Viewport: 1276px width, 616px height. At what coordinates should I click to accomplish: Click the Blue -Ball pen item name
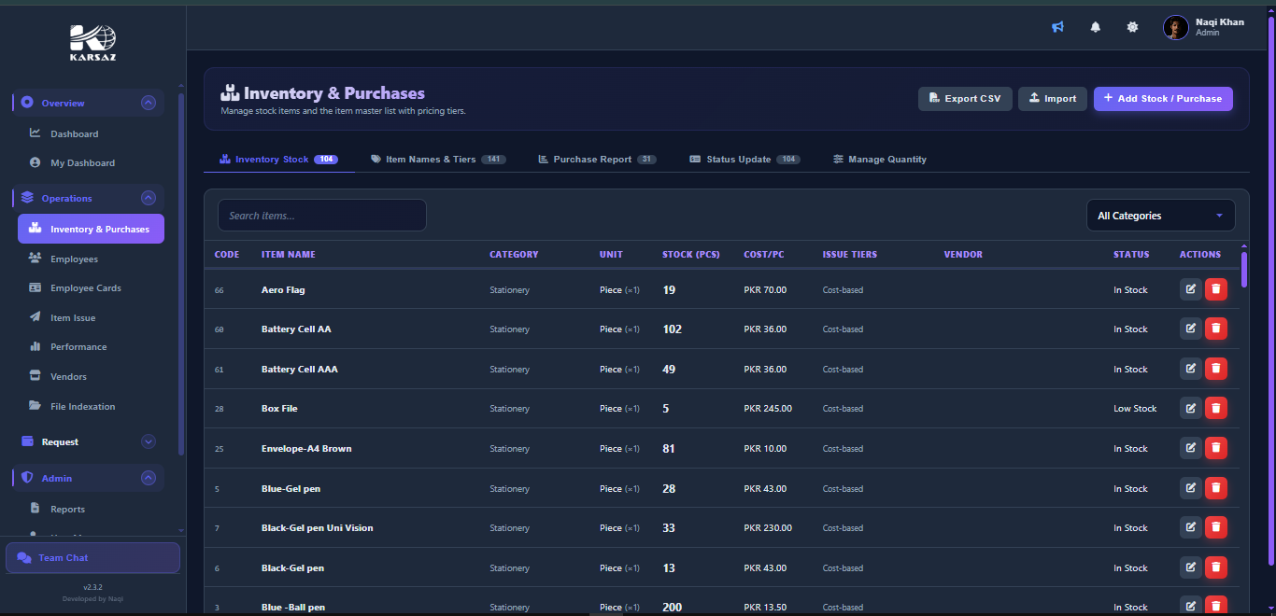coord(293,607)
